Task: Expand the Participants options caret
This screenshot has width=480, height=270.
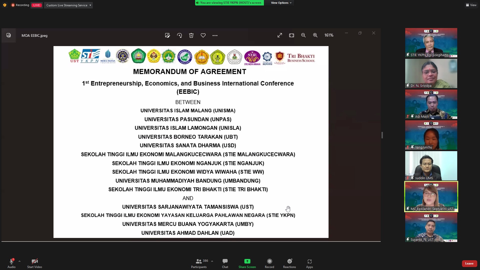Action: tap(212, 261)
